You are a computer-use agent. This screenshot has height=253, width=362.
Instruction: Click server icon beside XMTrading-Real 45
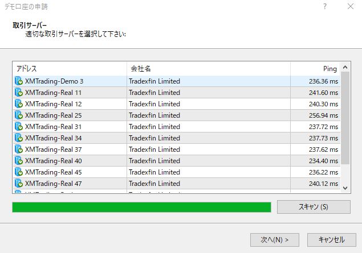pos(19,172)
